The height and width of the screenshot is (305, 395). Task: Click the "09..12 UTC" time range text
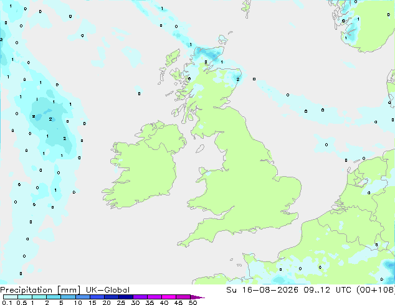coord(328,290)
